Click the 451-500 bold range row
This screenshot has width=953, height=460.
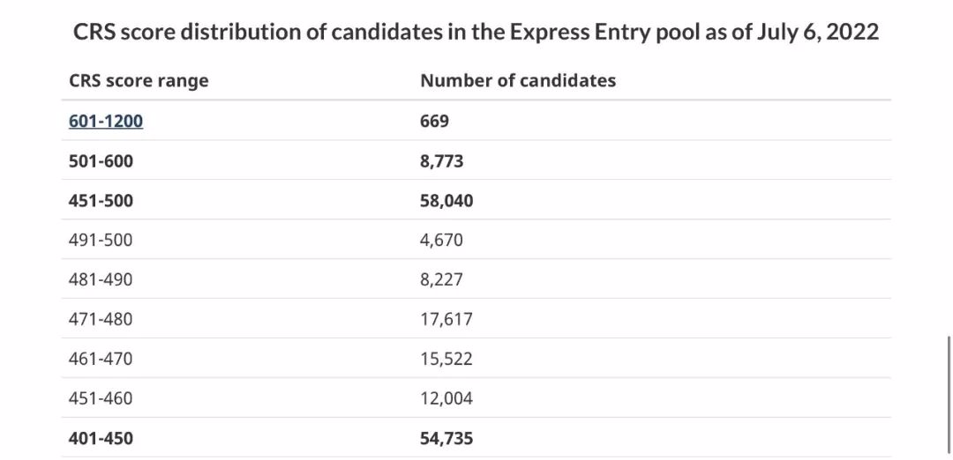click(x=476, y=200)
